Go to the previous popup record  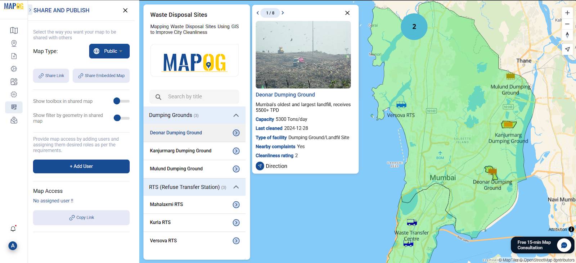258,13
